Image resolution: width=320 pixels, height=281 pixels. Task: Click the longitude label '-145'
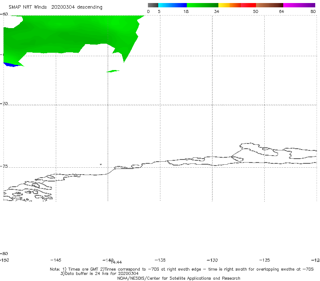[56, 260]
